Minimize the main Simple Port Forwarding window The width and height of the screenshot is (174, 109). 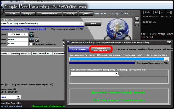click(137, 24)
